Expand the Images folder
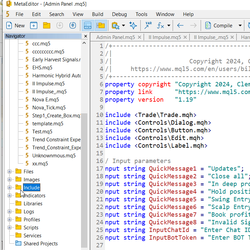250x250 pixels. [9, 180]
